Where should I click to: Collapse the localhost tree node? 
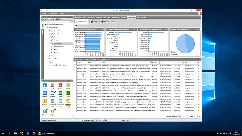point(48,28)
